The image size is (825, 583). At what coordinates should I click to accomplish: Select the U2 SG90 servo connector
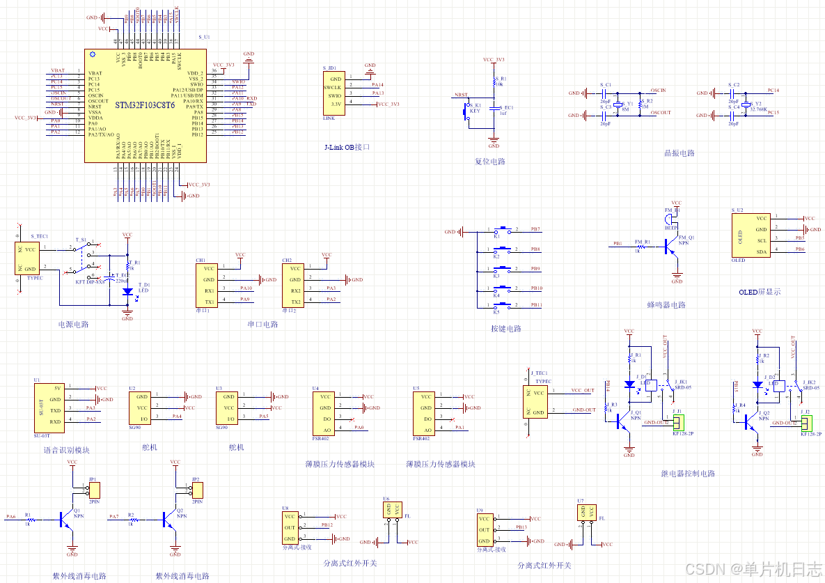coord(139,407)
